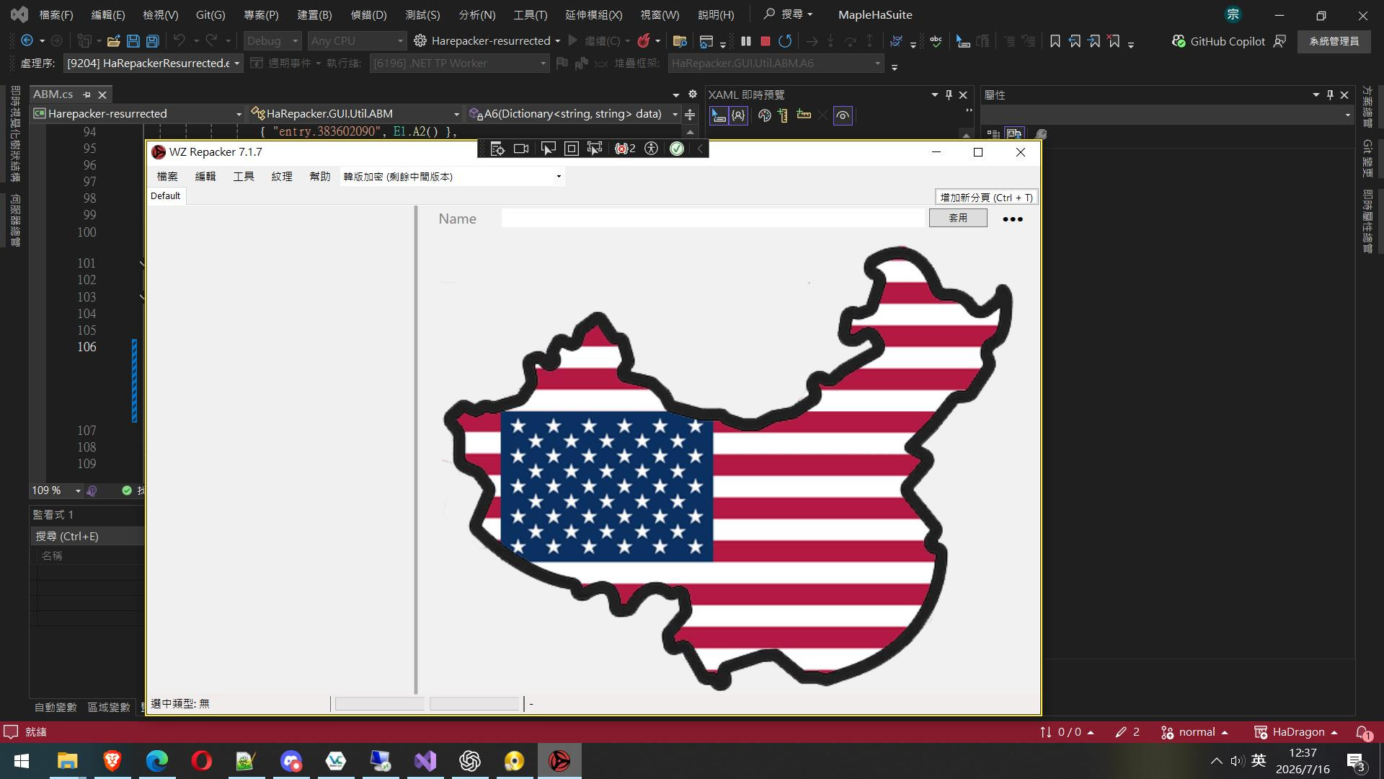The image size is (1384, 779).
Task: Switch to the ABM.cs editor tab
Action: click(x=53, y=94)
